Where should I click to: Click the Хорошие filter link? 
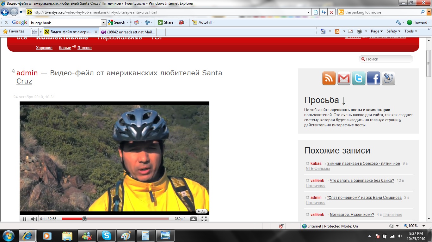point(44,48)
